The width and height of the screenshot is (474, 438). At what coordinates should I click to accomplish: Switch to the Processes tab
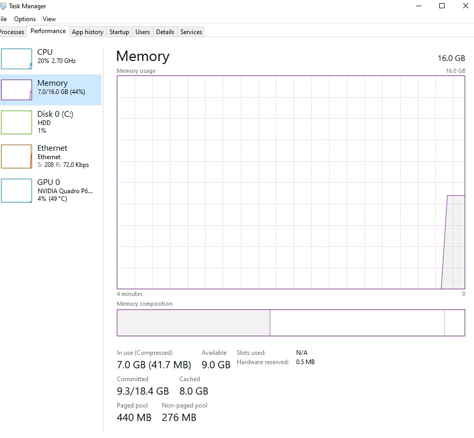[x=11, y=32]
